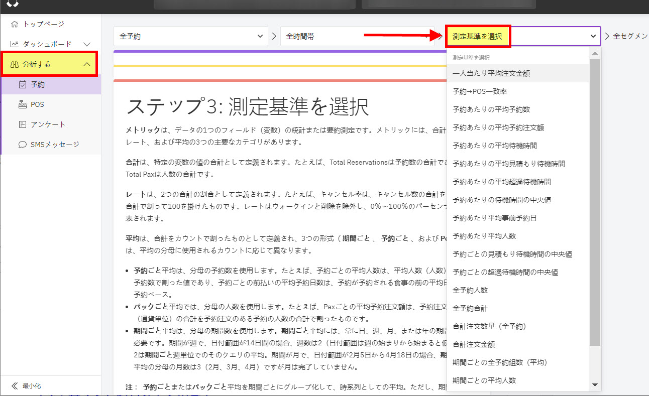Expand the ダッシュボード menu chevron
Screen dimensions: 649x396
click(87, 44)
